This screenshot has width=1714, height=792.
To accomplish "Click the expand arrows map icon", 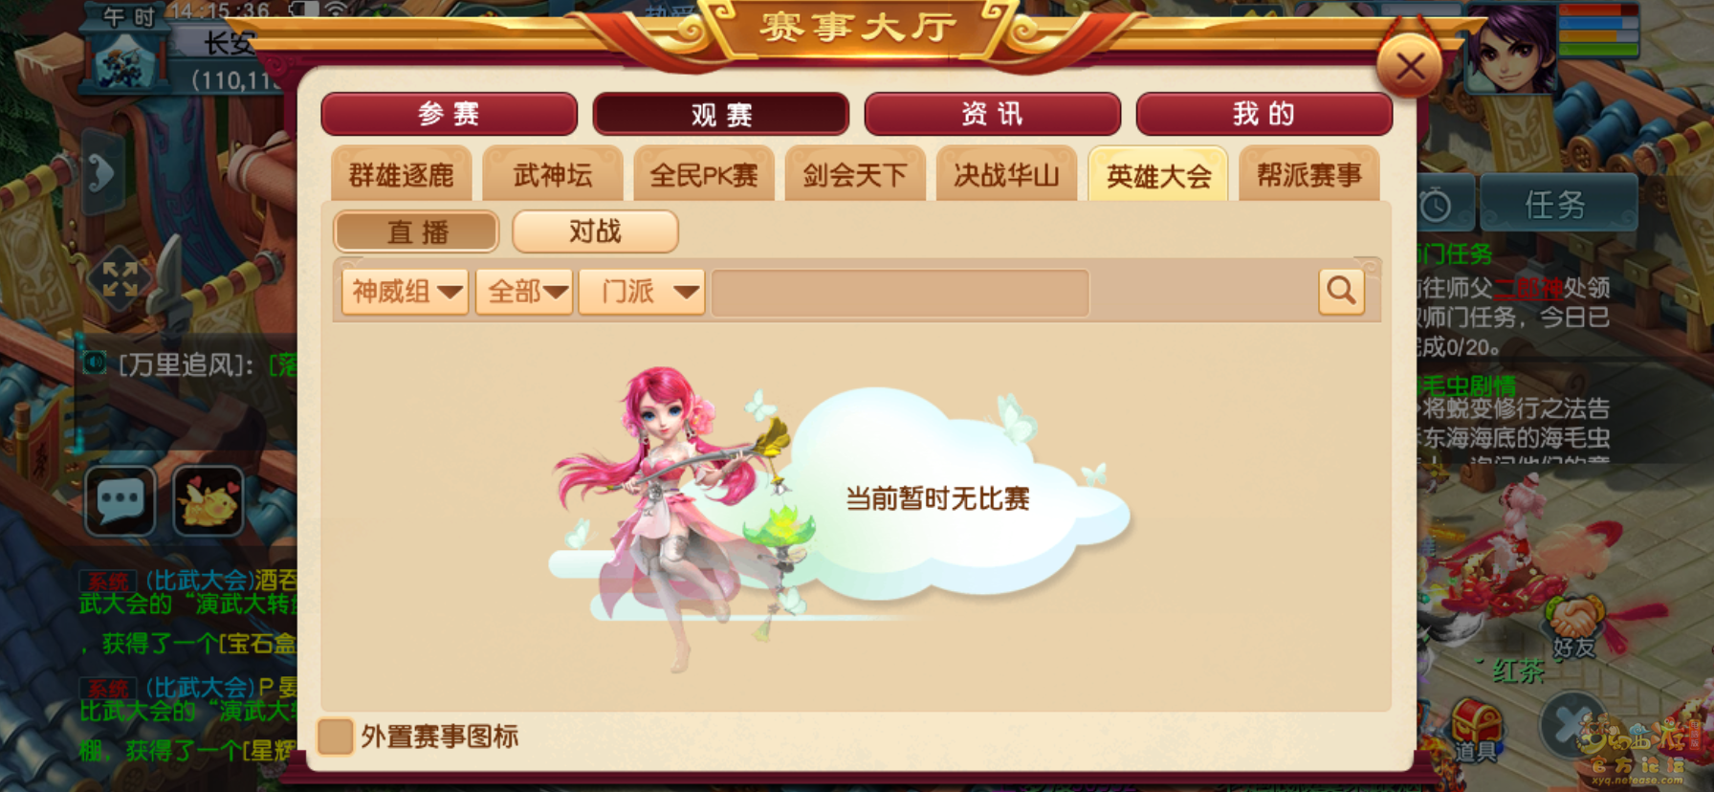I will tap(121, 280).
